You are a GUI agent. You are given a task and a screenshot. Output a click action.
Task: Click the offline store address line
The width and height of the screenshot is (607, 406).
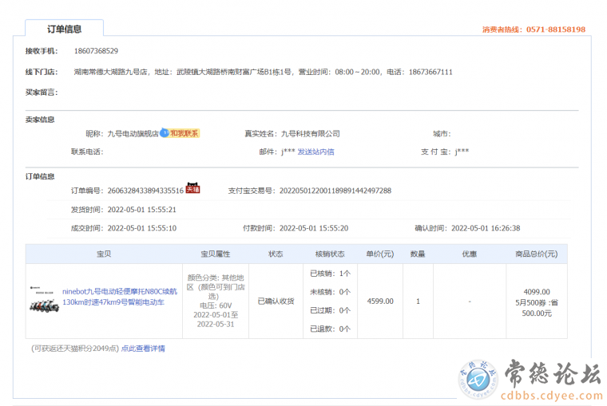[264, 72]
